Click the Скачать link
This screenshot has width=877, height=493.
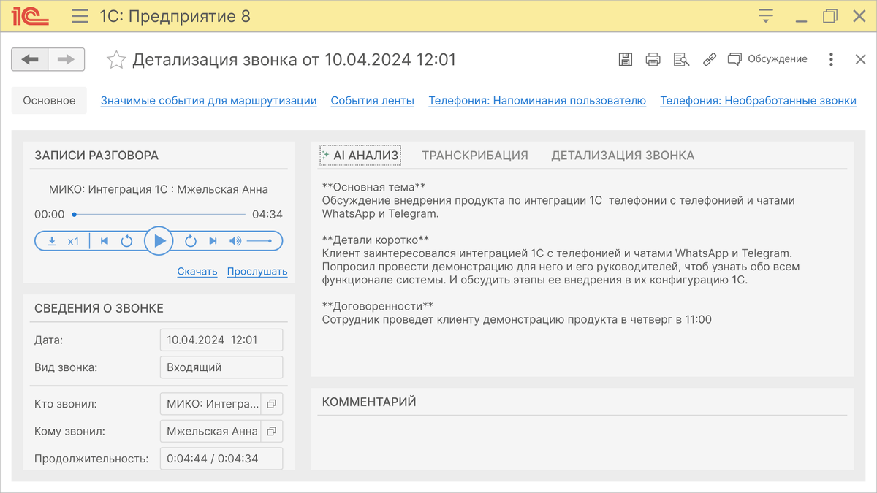click(197, 272)
